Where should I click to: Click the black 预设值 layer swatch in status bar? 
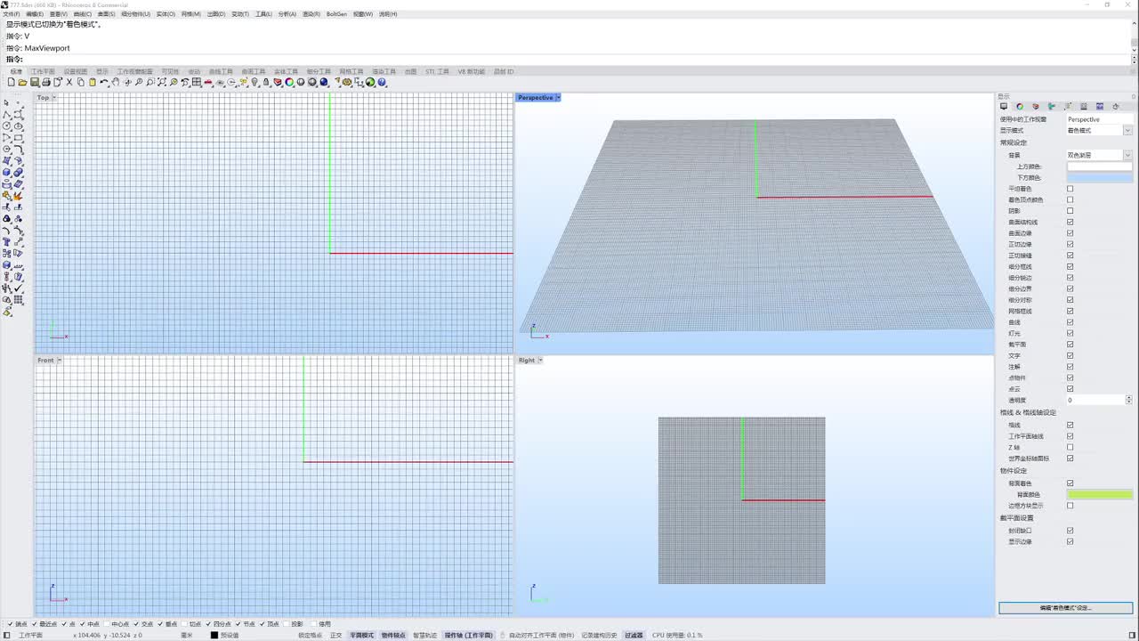coord(214,636)
